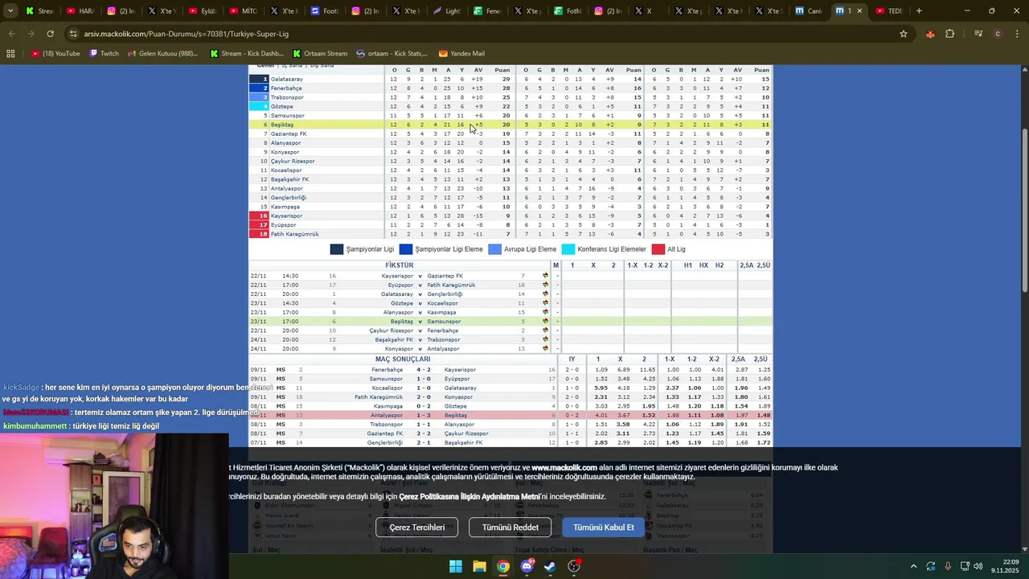This screenshot has width=1029, height=579.
Task: Switch to the Kick 'Strea' browser tab
Action: [39, 11]
